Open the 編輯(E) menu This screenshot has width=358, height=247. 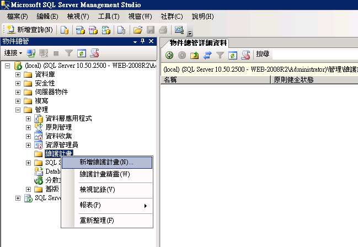[x=47, y=17]
